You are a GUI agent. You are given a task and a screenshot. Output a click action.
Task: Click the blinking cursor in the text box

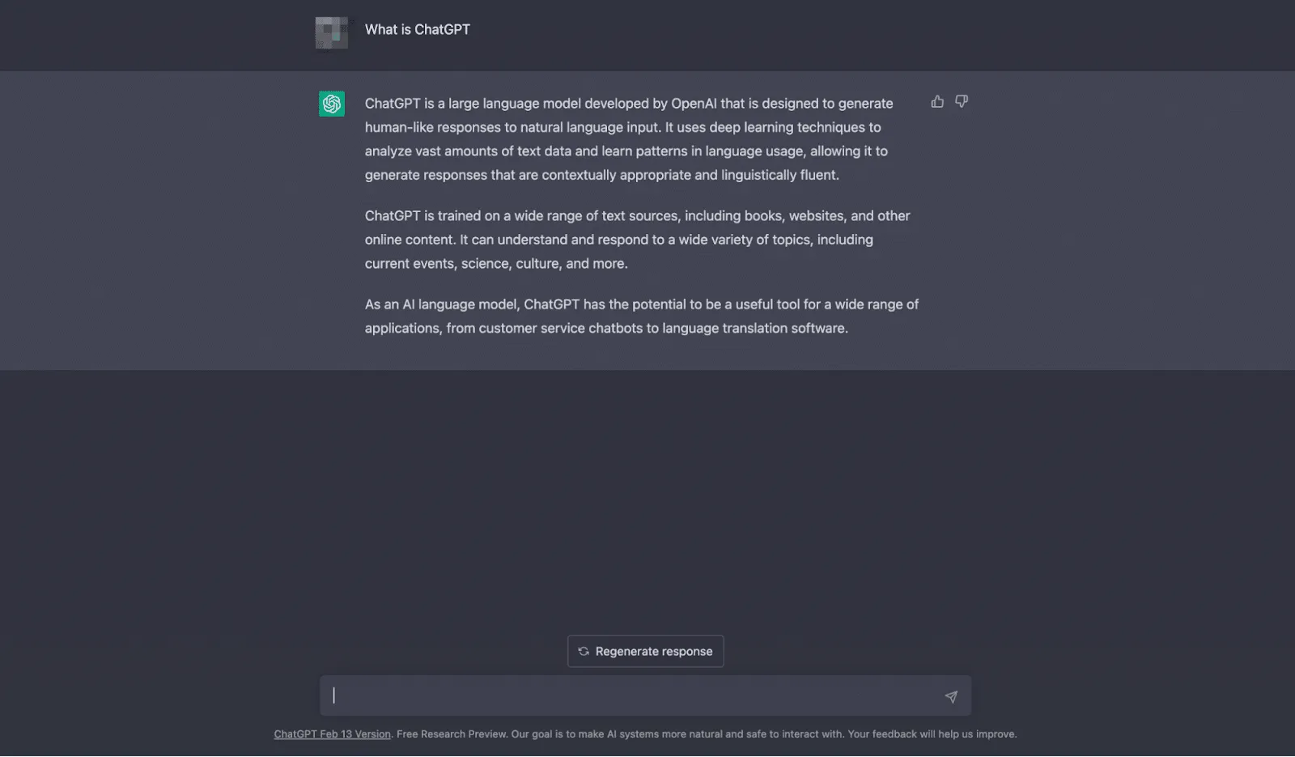(333, 695)
